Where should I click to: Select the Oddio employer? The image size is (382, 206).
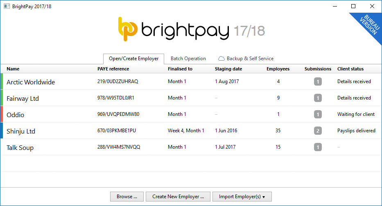click(15, 115)
